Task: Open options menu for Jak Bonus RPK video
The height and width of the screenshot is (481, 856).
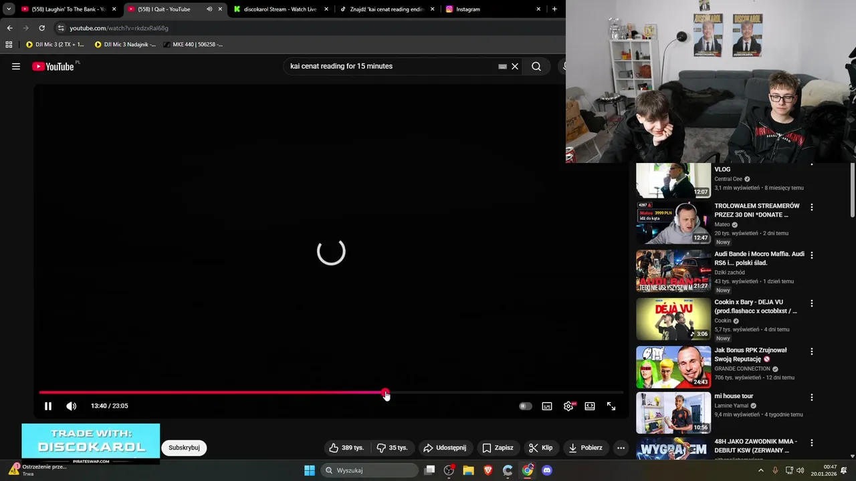Action: click(812, 351)
